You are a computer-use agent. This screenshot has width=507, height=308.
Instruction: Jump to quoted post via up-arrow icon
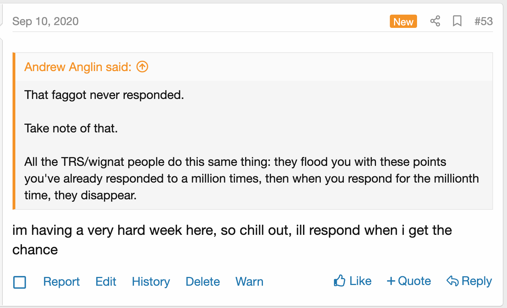(x=142, y=67)
